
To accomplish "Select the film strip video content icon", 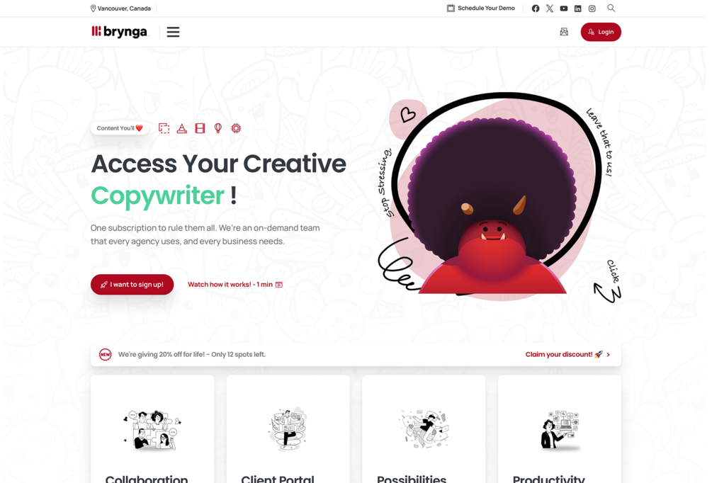I will pos(200,128).
